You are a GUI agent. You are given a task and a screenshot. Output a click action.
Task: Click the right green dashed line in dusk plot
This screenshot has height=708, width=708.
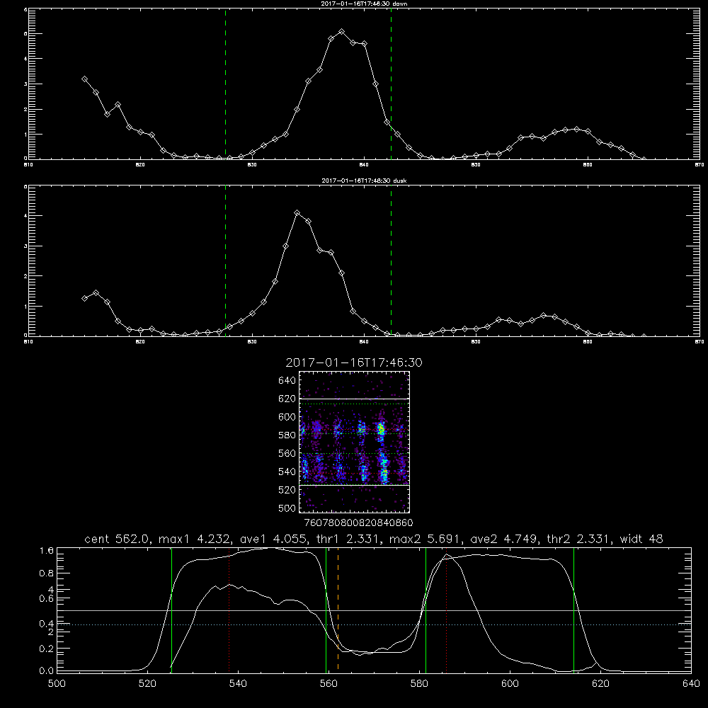(391, 261)
